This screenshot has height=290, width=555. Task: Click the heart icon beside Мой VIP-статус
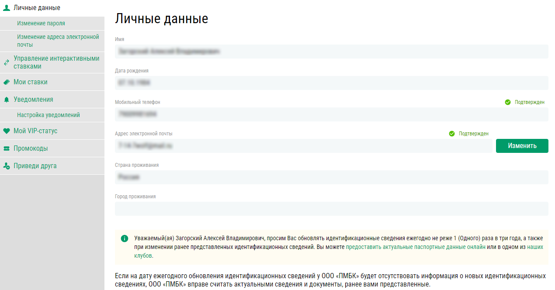point(6,131)
